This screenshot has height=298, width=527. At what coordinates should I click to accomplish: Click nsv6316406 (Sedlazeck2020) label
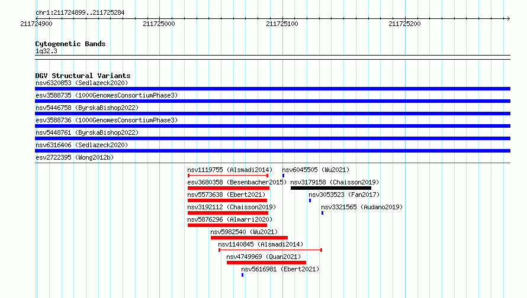pyautogui.click(x=82, y=145)
